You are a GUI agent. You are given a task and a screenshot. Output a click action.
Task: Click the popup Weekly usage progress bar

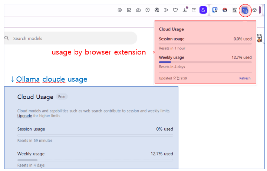click(x=205, y=62)
